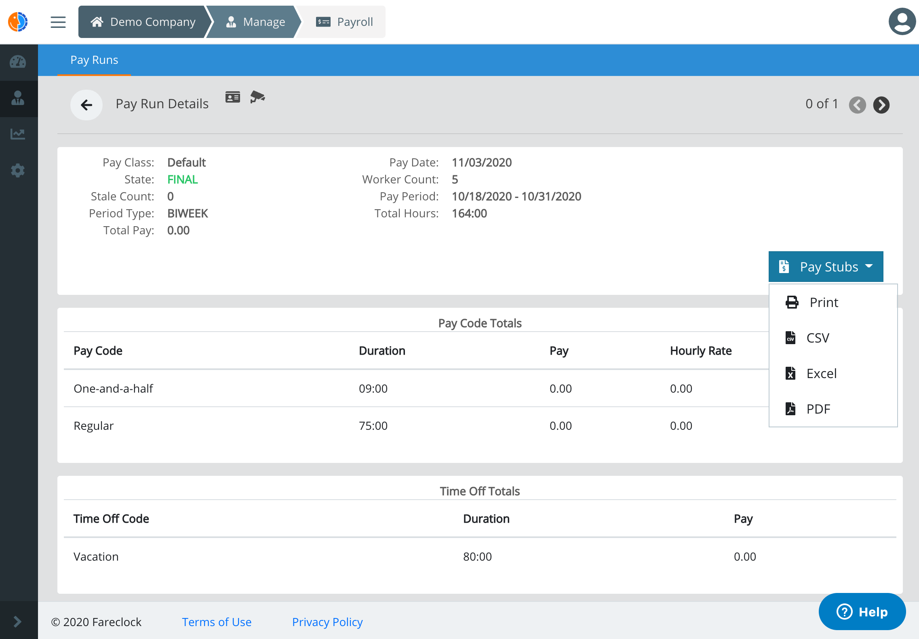
Task: Click the Time Off Code header
Action: coord(111,519)
